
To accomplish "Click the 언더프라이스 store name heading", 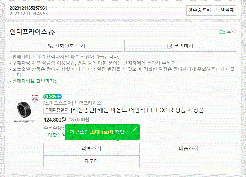I will point(29,32).
